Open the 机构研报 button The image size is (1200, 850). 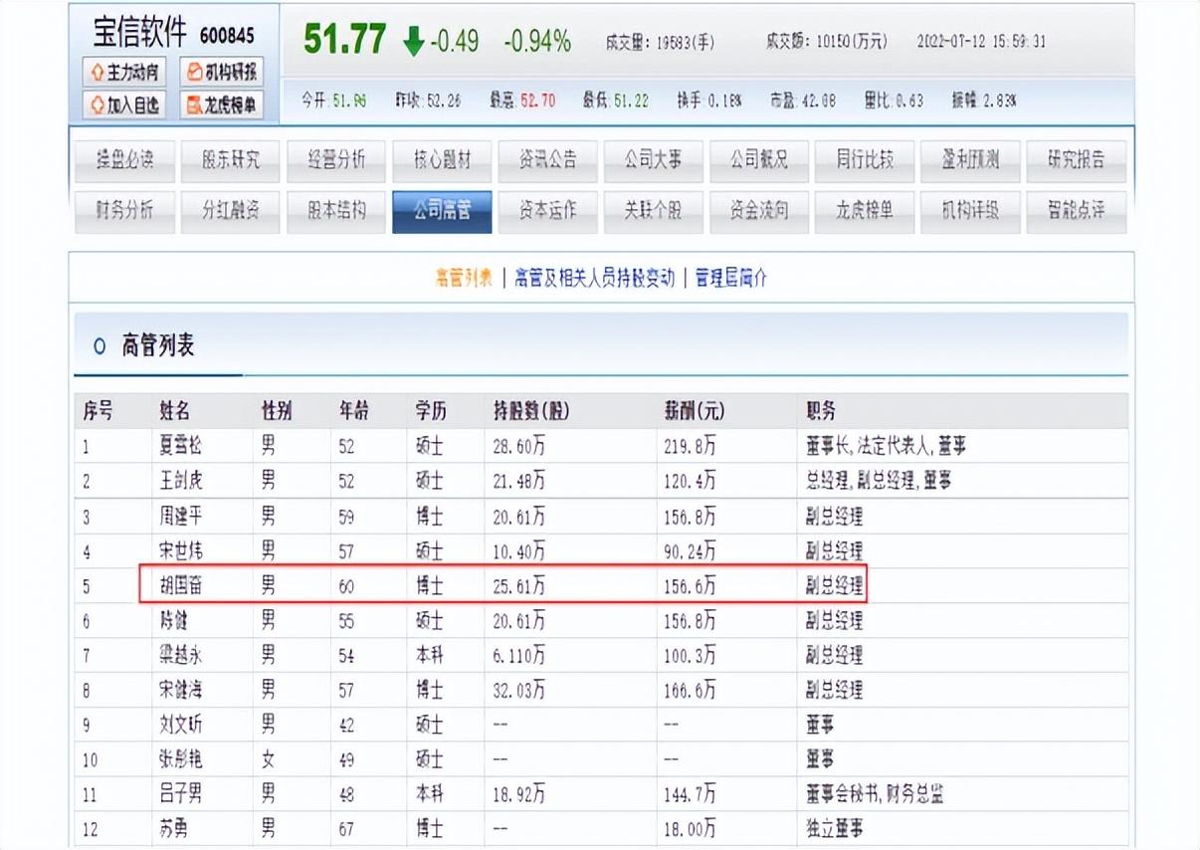pos(222,73)
